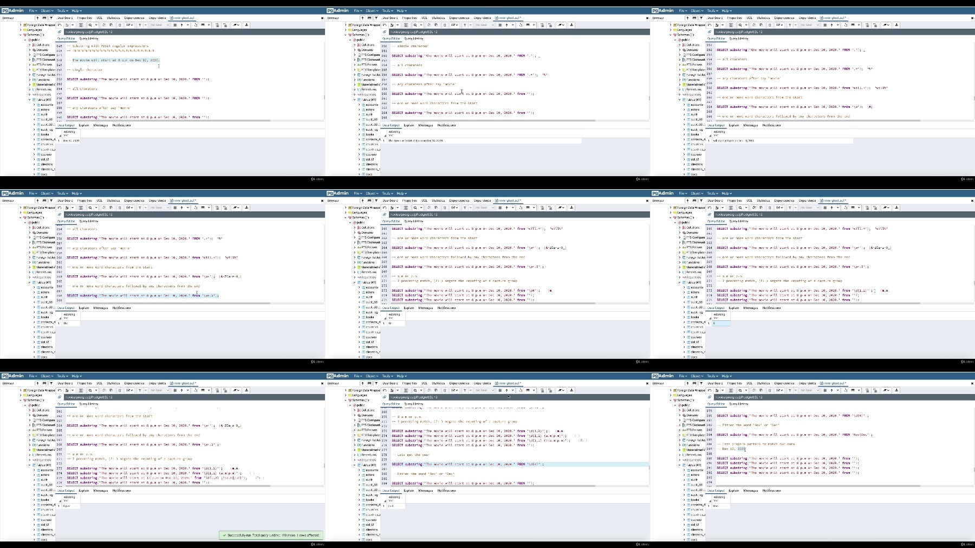Expand Languages node in top-left frame tree

21,29
